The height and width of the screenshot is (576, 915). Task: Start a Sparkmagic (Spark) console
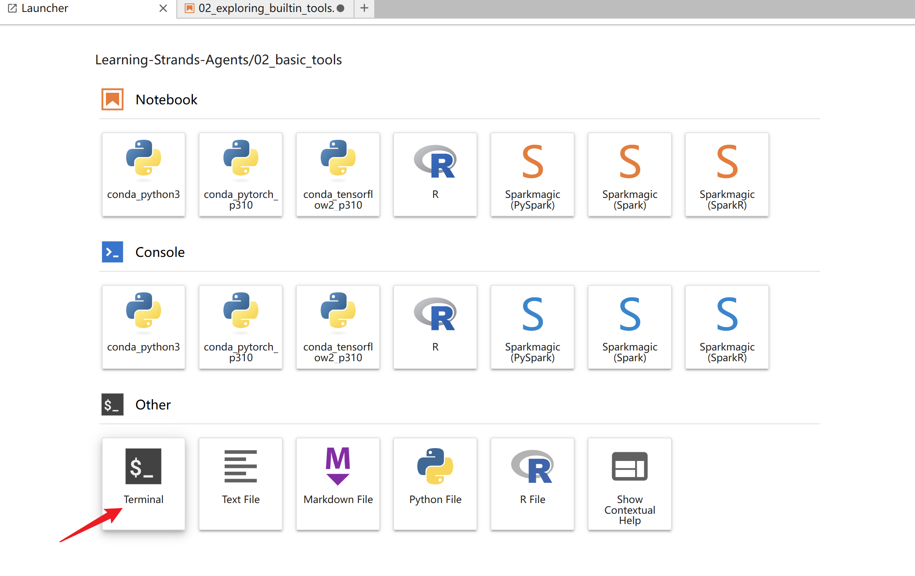pyautogui.click(x=630, y=327)
